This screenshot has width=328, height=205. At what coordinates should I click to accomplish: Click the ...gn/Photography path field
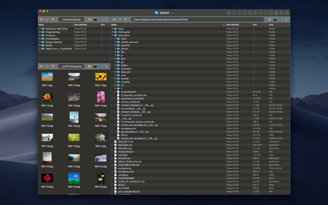71,66
